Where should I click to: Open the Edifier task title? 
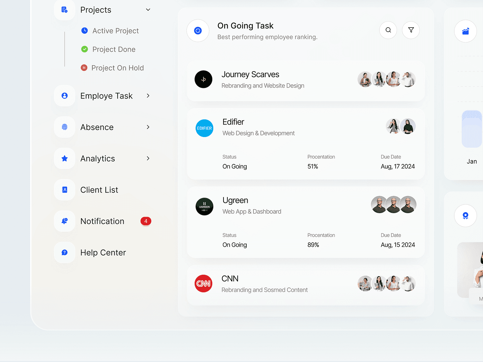pos(233,122)
